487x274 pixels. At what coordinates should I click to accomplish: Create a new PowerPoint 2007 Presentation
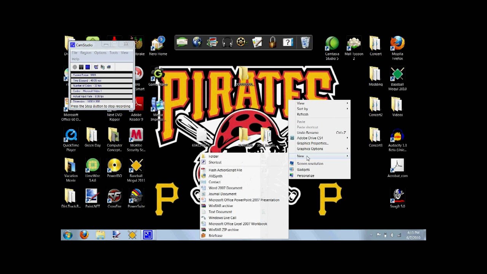(x=244, y=200)
